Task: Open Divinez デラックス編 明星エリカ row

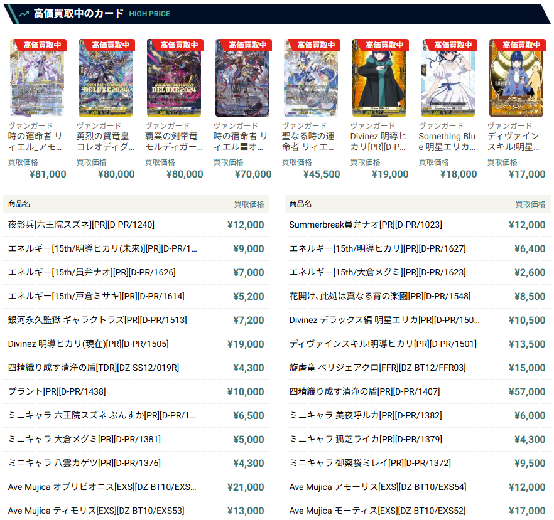Action: click(x=417, y=320)
